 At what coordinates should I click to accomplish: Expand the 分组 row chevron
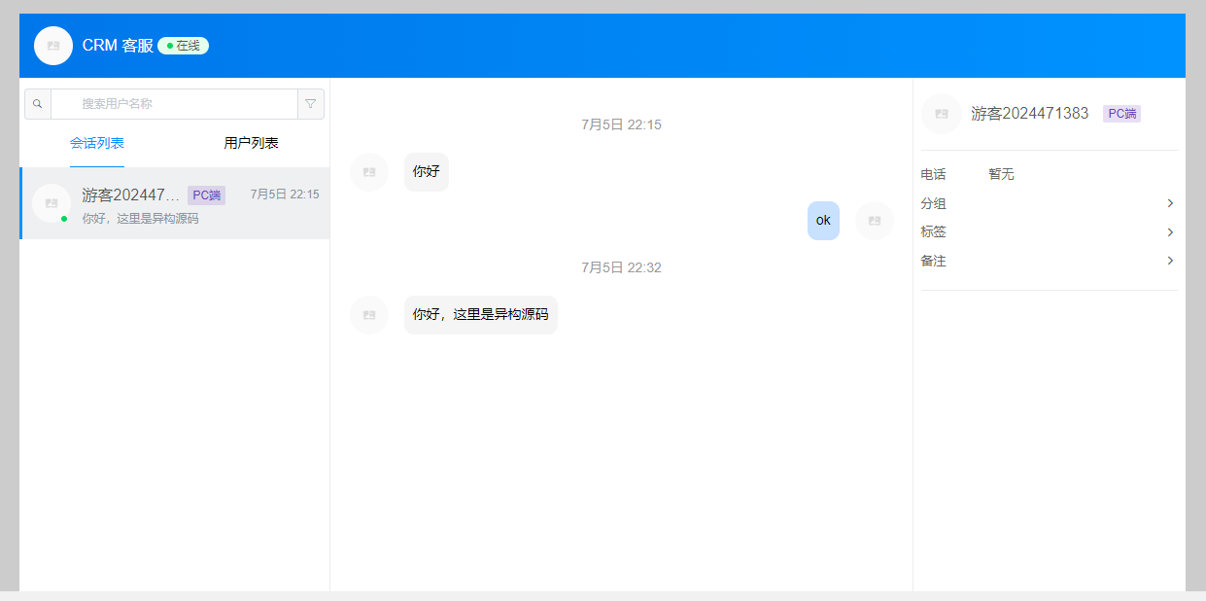(1170, 203)
